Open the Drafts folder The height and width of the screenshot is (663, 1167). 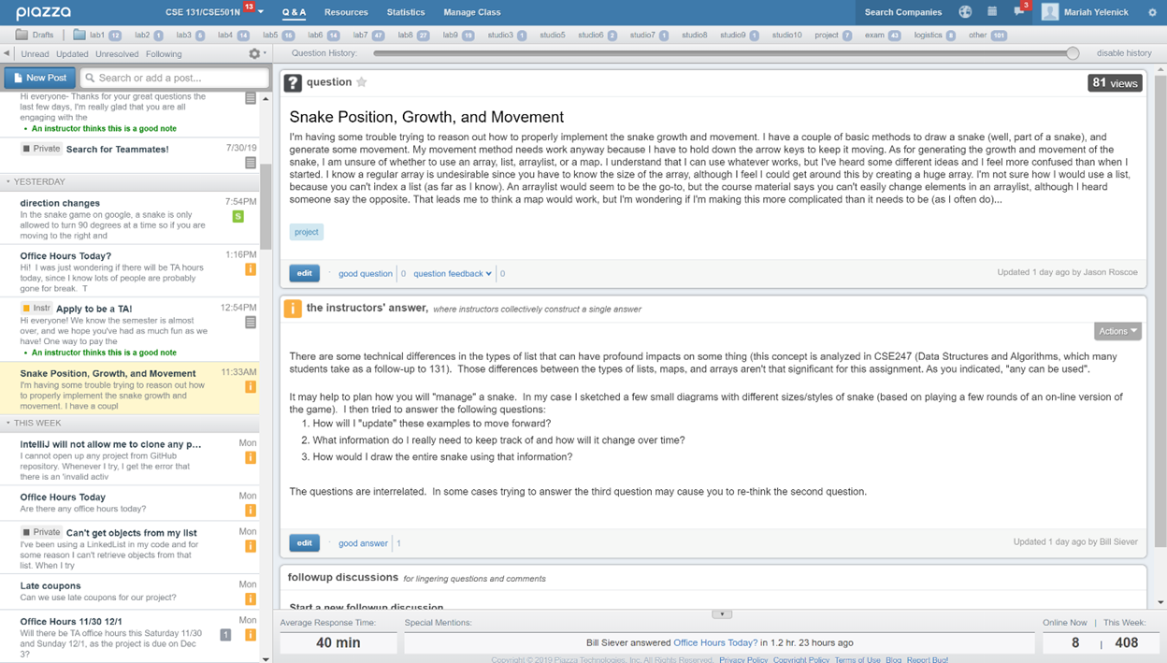pyautogui.click(x=35, y=35)
